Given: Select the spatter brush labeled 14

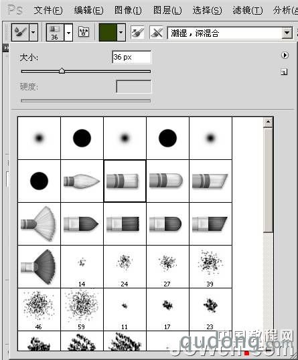Looking at the screenshot, I should click(82, 266).
